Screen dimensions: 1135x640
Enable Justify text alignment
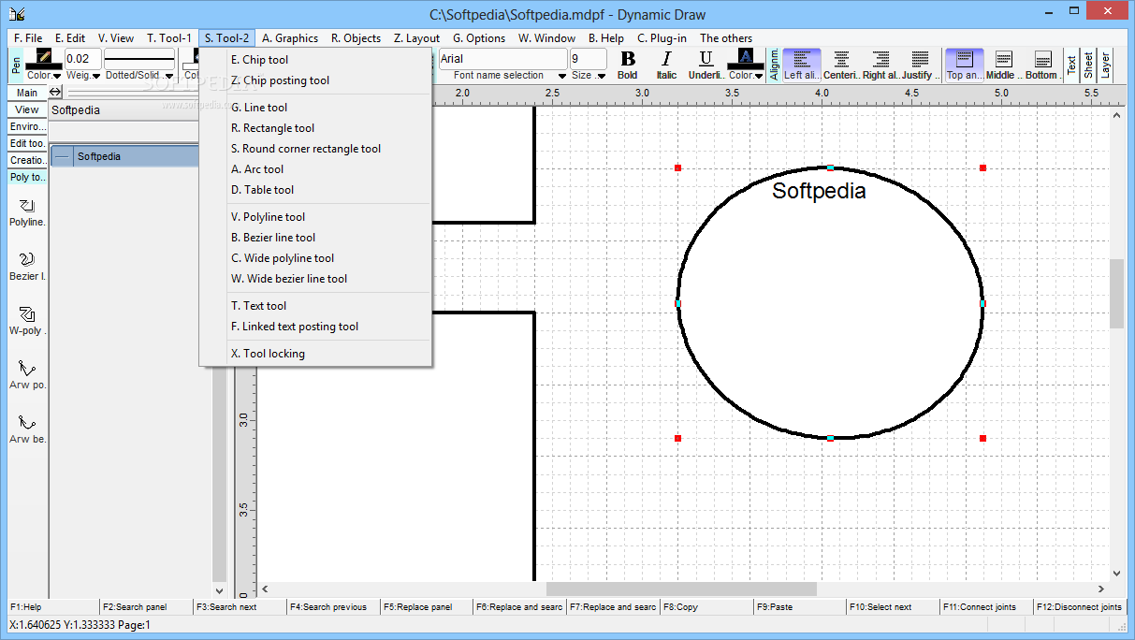tap(920, 64)
